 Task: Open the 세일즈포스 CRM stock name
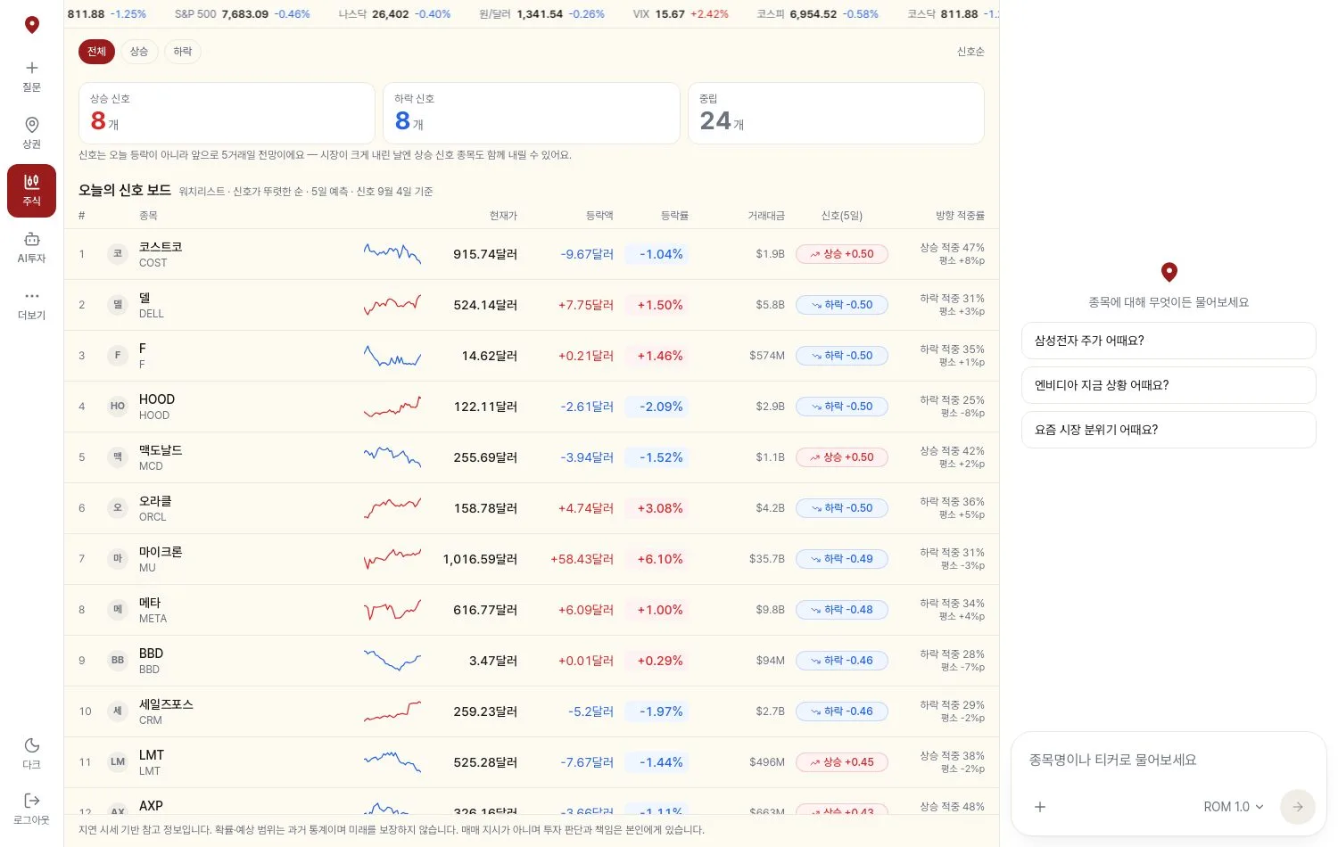(x=166, y=711)
